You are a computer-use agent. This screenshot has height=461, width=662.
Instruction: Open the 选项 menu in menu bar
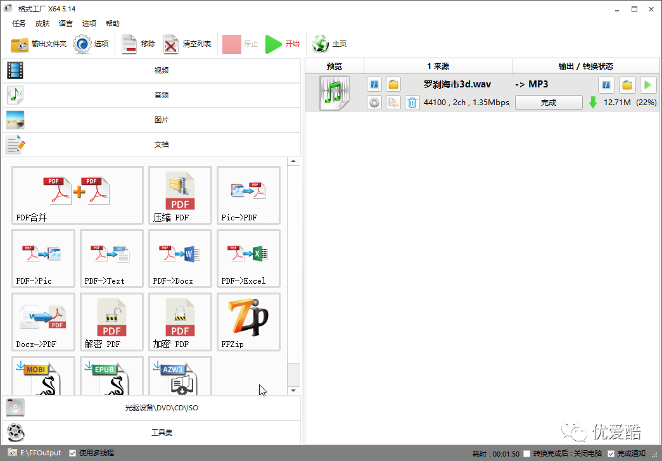[89, 23]
